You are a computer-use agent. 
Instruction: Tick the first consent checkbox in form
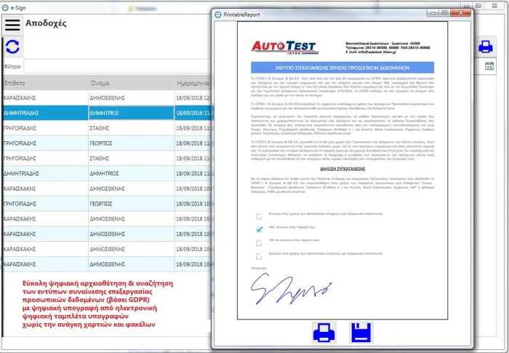259,216
